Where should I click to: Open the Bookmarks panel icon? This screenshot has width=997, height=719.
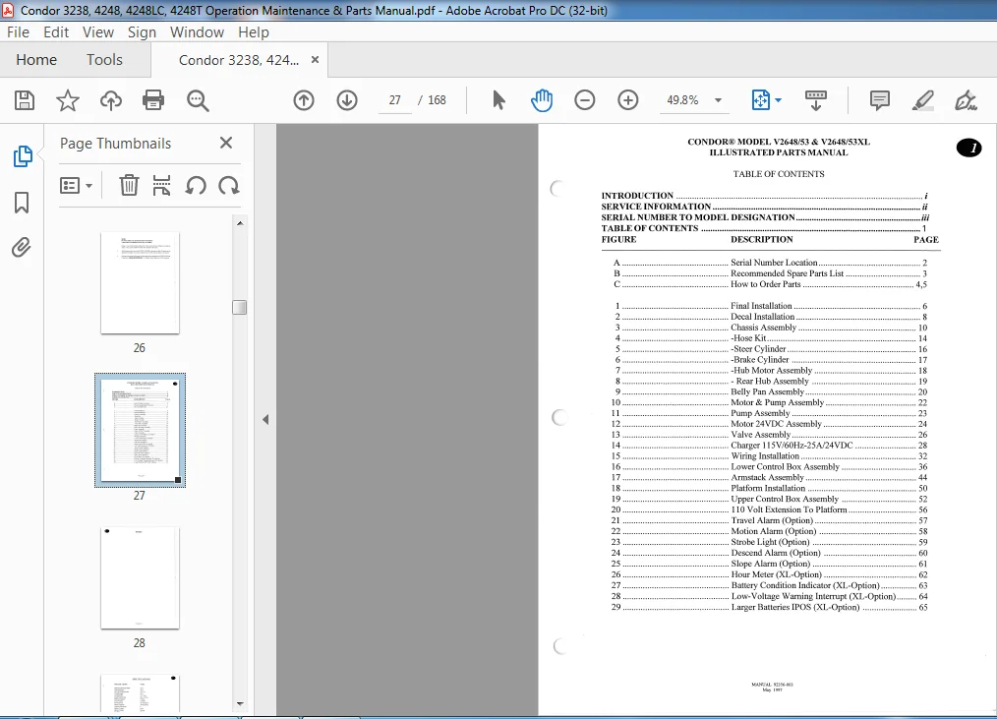(x=22, y=203)
